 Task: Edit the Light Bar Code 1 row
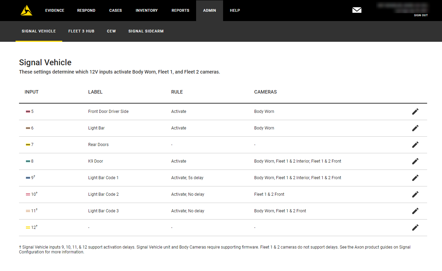pos(415,178)
